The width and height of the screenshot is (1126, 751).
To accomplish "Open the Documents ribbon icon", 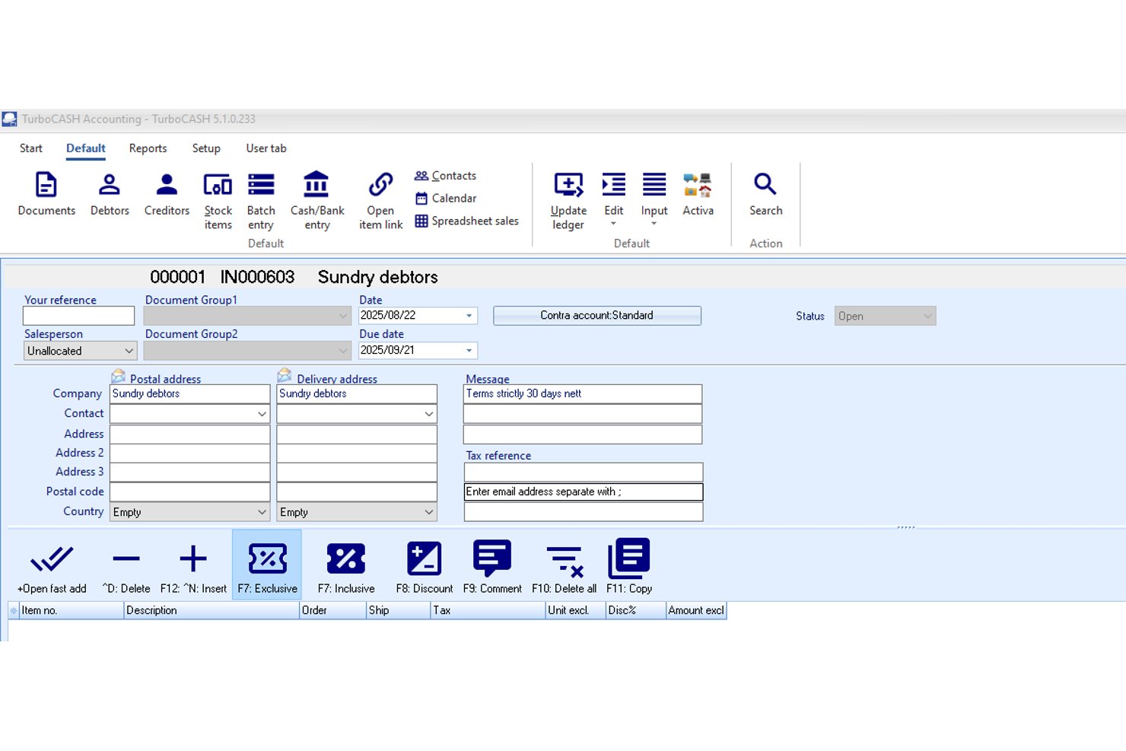I will pos(46,194).
